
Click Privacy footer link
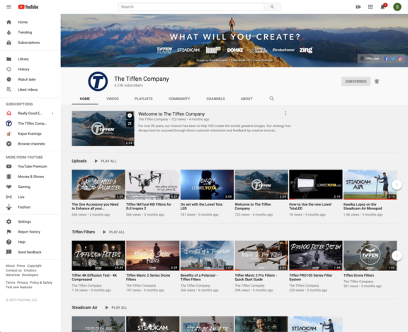[x=23, y=282]
